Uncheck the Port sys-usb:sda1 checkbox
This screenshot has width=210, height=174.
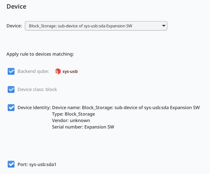pyautogui.click(x=11, y=164)
